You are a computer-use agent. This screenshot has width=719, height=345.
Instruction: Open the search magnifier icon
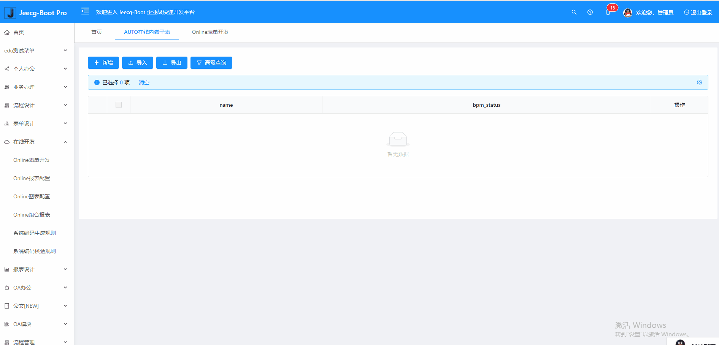[x=574, y=12]
